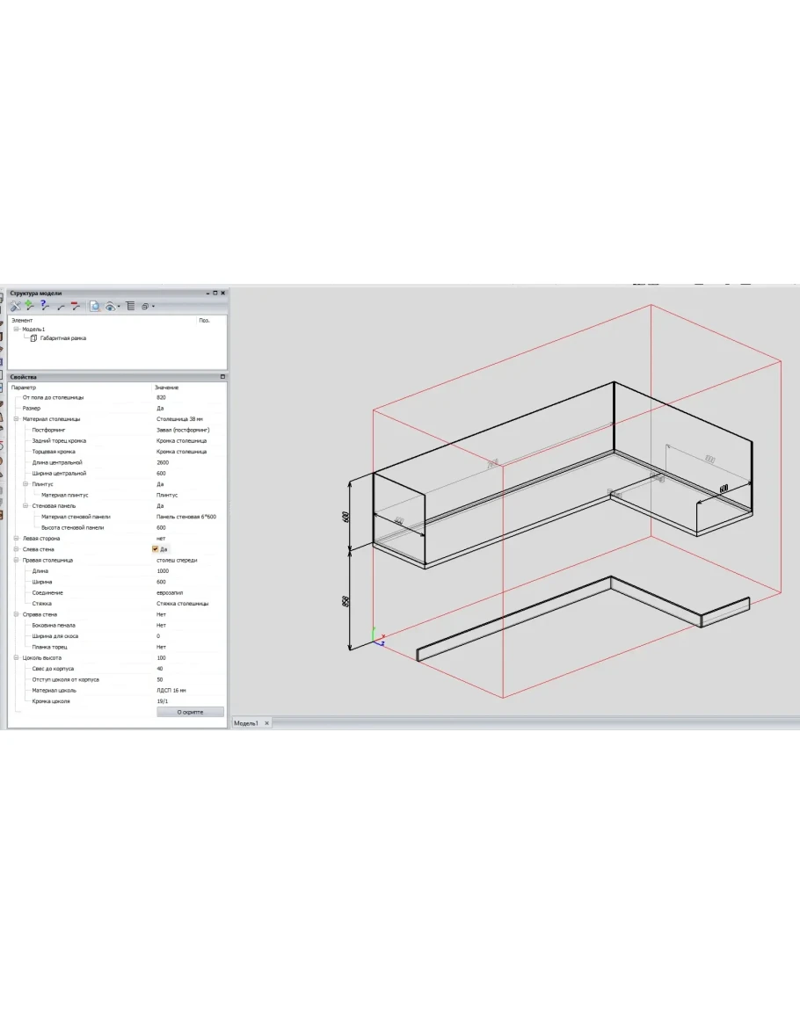
Task: Switch to the Модель1 document tab
Action: pyautogui.click(x=246, y=723)
